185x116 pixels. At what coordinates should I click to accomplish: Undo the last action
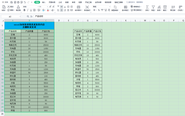coord(25,2)
